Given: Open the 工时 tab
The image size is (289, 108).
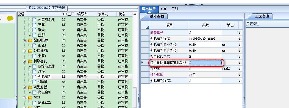Looking at the screenshot, I should click(175, 9).
